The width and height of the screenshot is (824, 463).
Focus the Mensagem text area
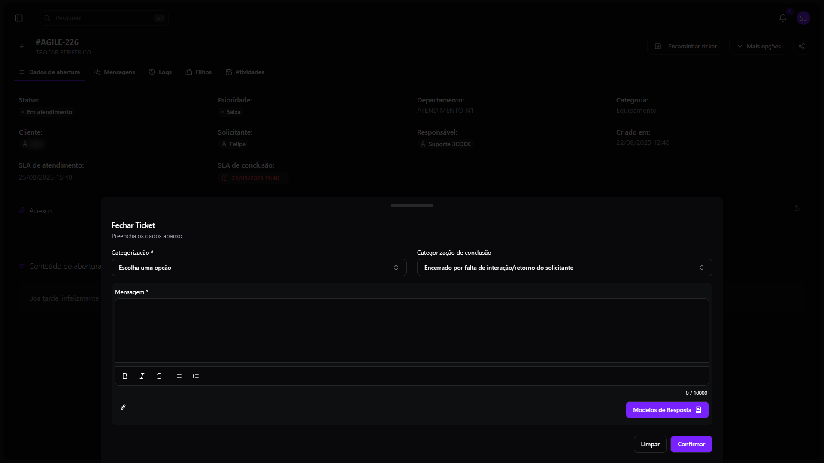pos(412,330)
